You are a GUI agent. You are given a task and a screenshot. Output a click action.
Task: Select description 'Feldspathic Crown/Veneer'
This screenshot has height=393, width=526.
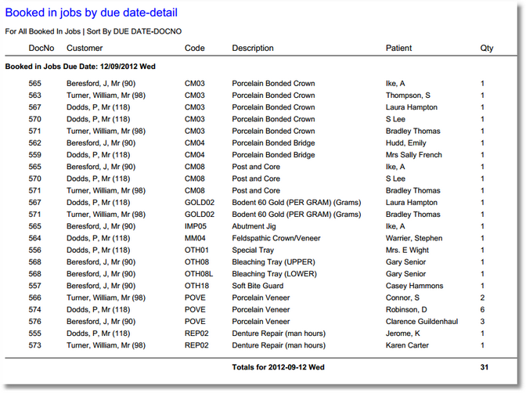click(x=276, y=238)
